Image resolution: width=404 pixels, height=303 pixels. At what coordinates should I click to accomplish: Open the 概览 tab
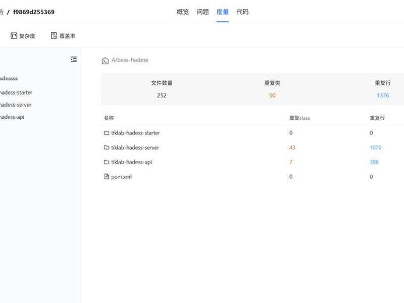183,12
